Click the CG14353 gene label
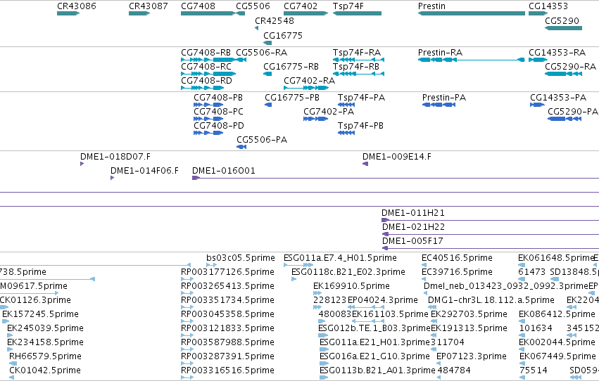 click(548, 6)
